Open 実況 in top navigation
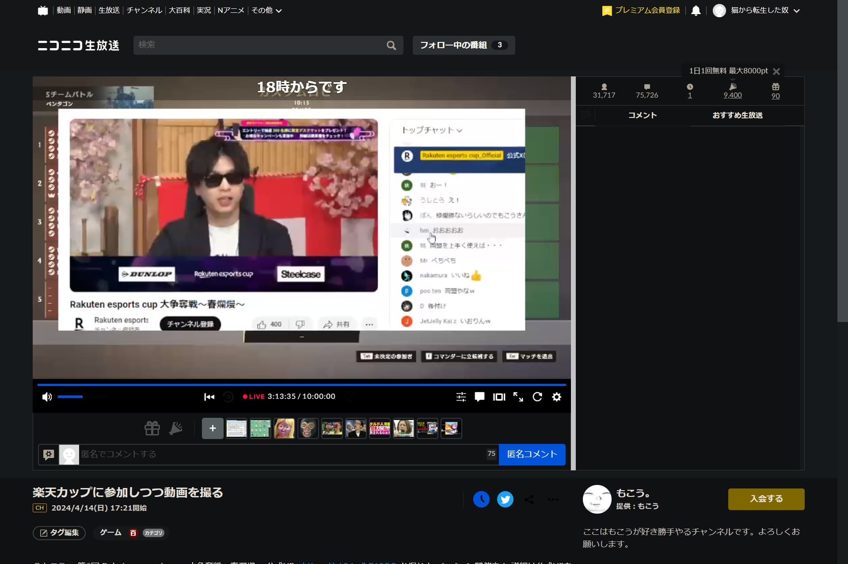 click(204, 10)
